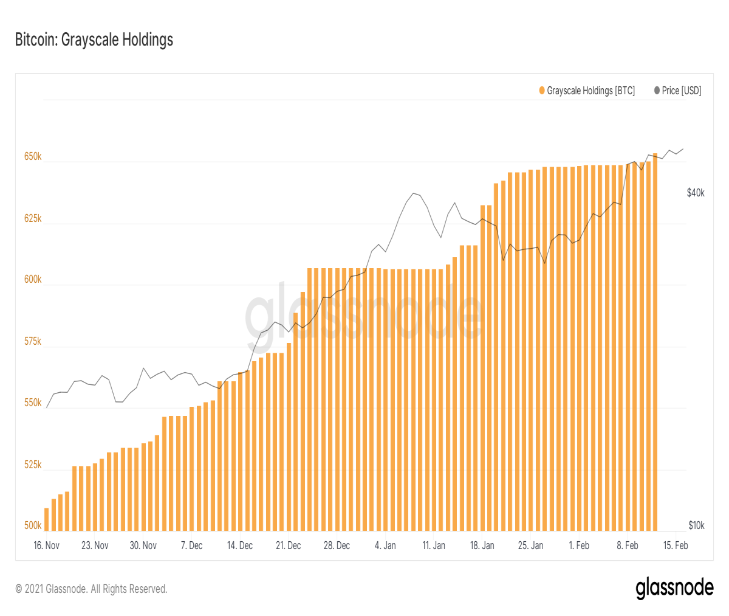Click the tallest rightmost orange holdings bar
The width and height of the screenshot is (729, 616).
click(655, 342)
